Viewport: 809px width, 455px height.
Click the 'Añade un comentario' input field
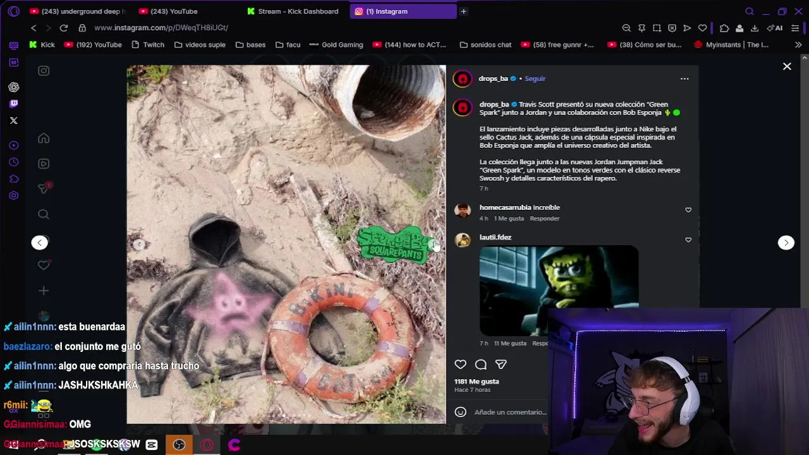tap(510, 412)
